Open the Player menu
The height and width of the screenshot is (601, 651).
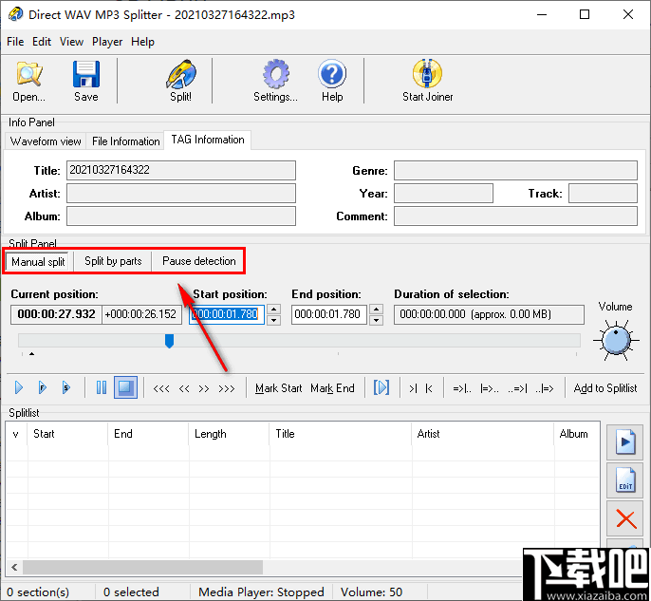[x=107, y=42]
